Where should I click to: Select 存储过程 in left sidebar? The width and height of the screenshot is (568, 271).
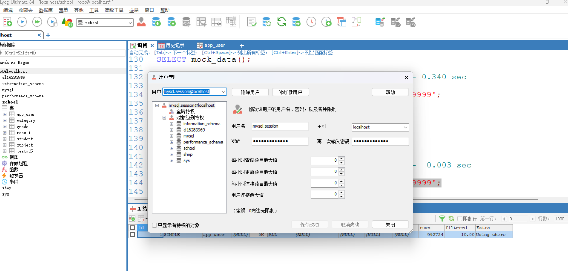[x=18, y=163]
